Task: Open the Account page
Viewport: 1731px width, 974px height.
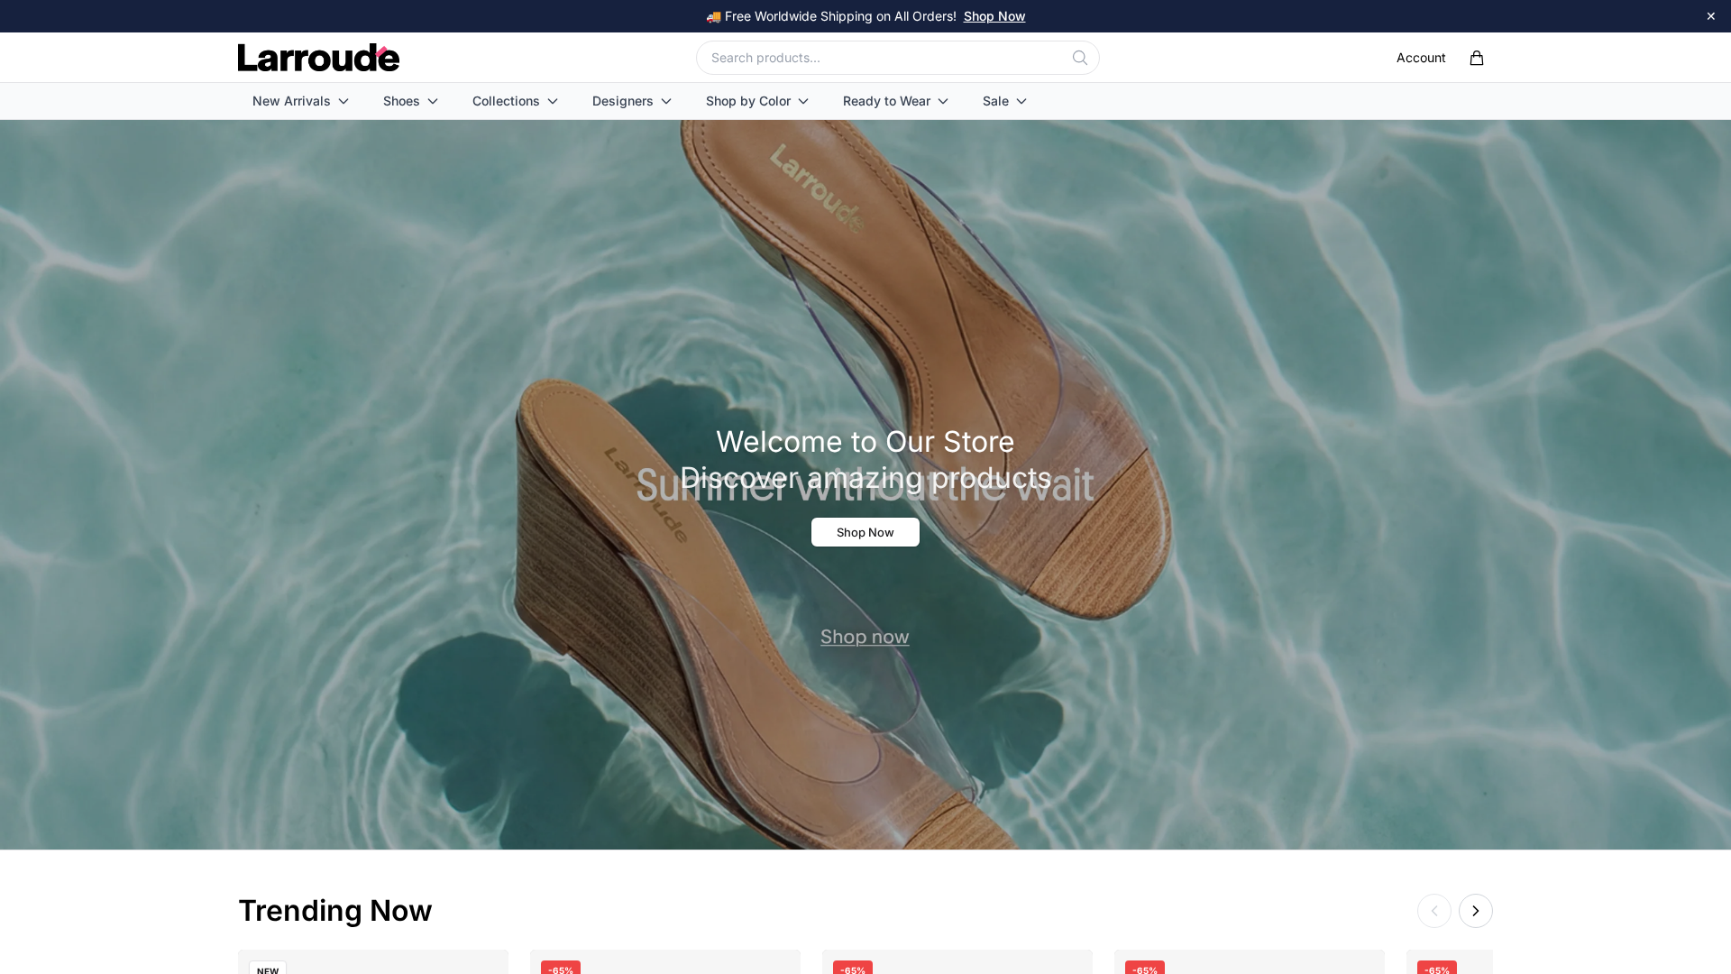Action: [x=1421, y=58]
